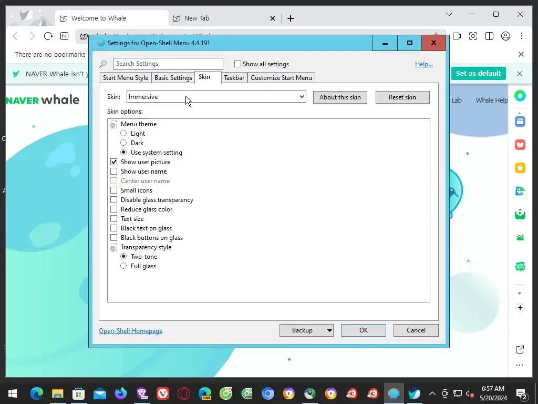Open the user profile icon in Whale
This screenshot has height=404, width=538.
(x=505, y=36)
